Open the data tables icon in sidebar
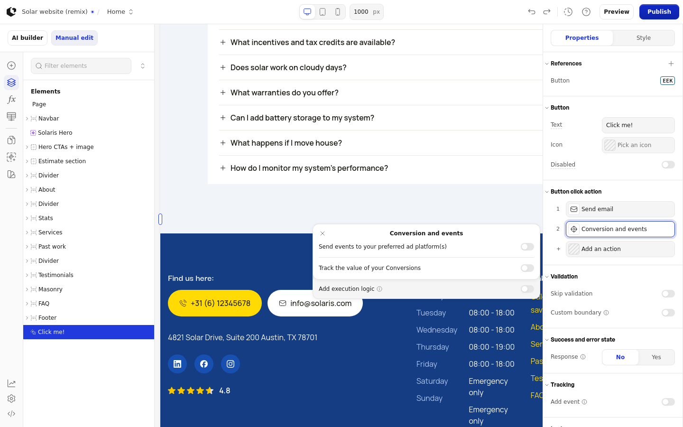This screenshot has height=427, width=683. click(11, 117)
